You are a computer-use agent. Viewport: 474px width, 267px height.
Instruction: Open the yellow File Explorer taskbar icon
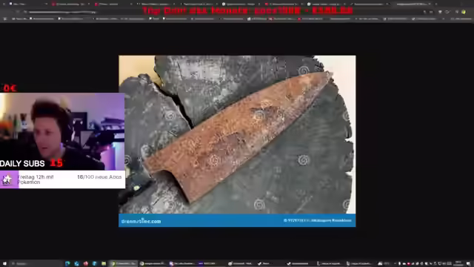click(104, 264)
